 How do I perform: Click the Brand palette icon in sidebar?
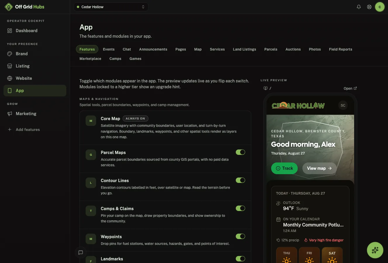click(10, 54)
